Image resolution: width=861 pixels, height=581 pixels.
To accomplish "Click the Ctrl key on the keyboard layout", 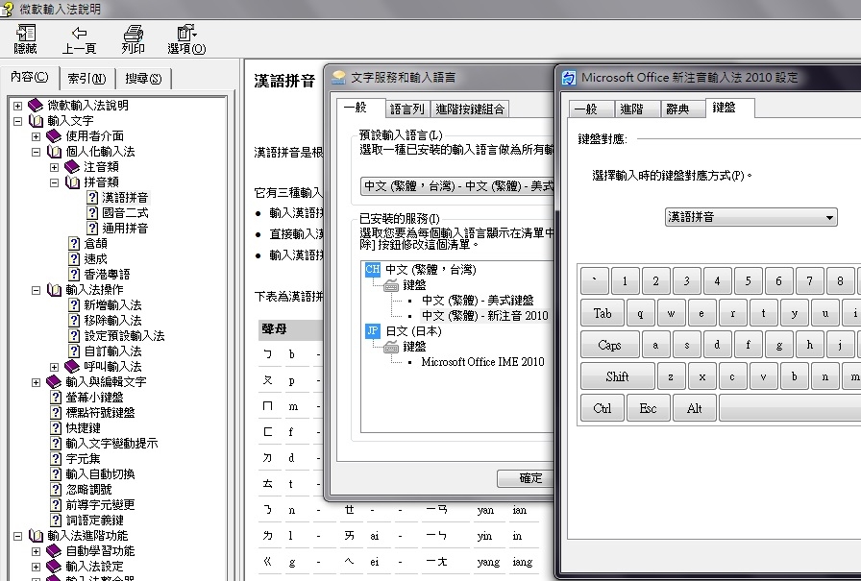I will tap(603, 408).
